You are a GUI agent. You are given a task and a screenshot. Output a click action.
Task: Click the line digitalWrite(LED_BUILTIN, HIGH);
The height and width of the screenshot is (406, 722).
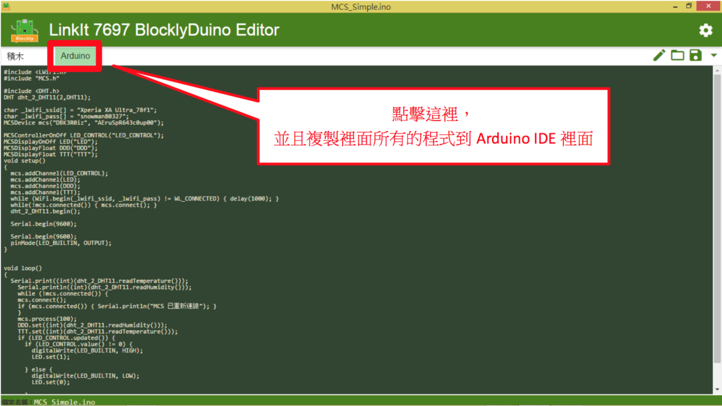coord(88,351)
